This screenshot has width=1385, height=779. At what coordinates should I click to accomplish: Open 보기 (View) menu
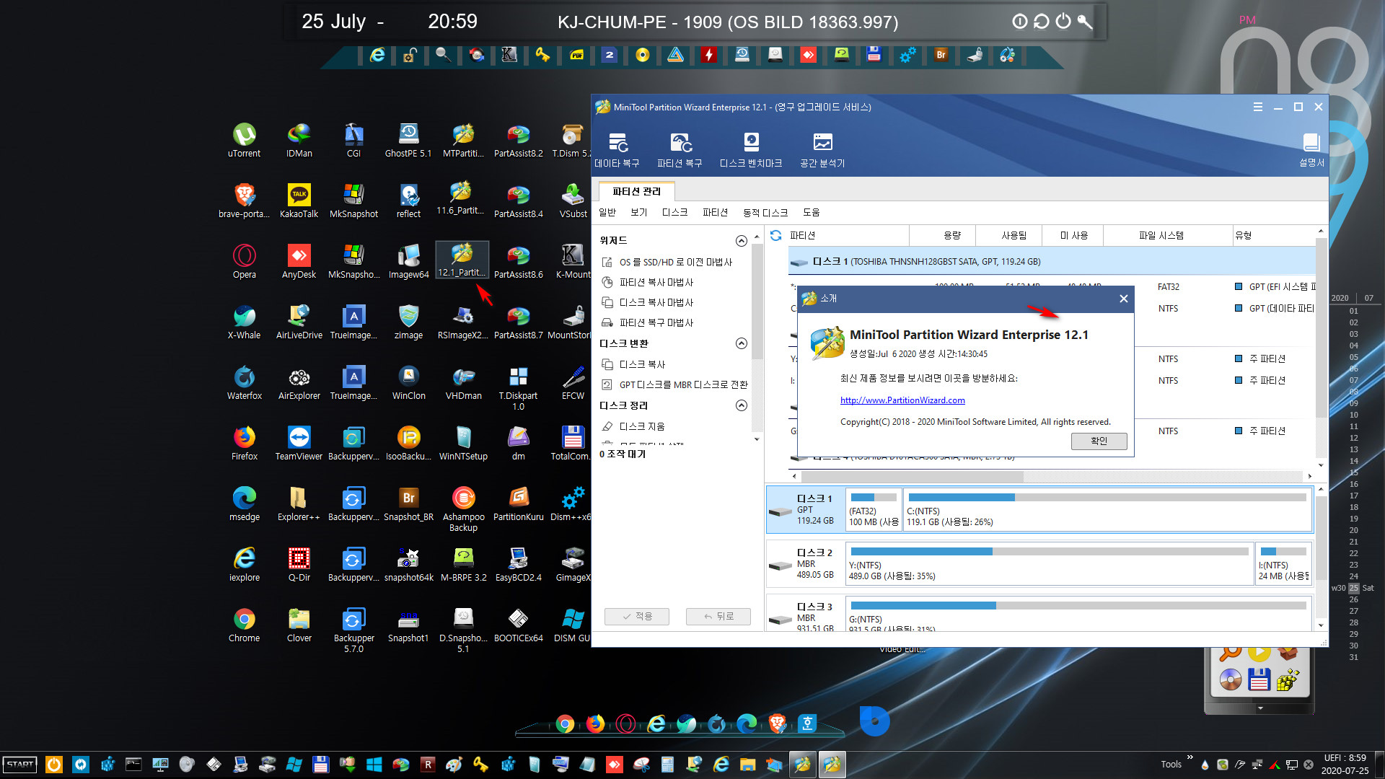click(x=639, y=212)
